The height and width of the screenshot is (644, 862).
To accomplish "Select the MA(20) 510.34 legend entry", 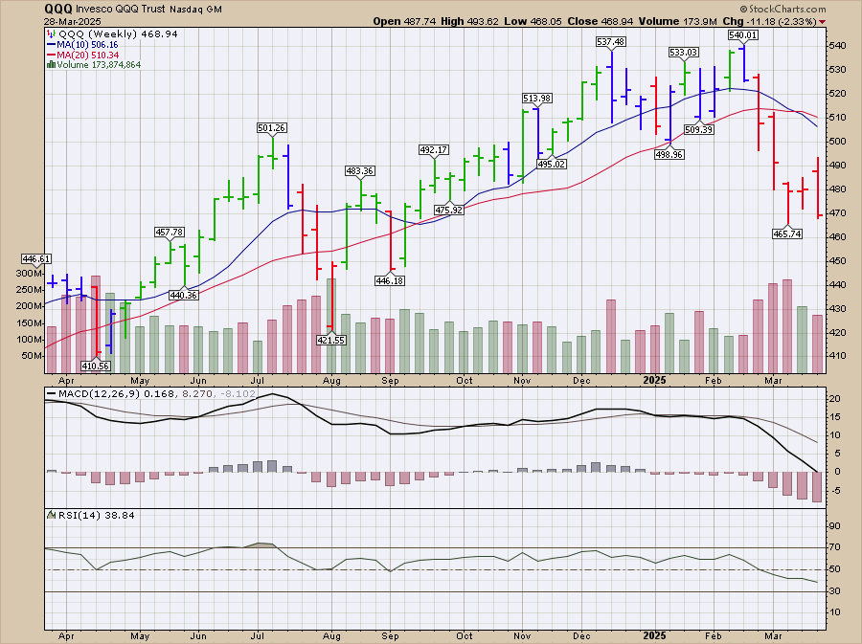I will [x=85, y=55].
